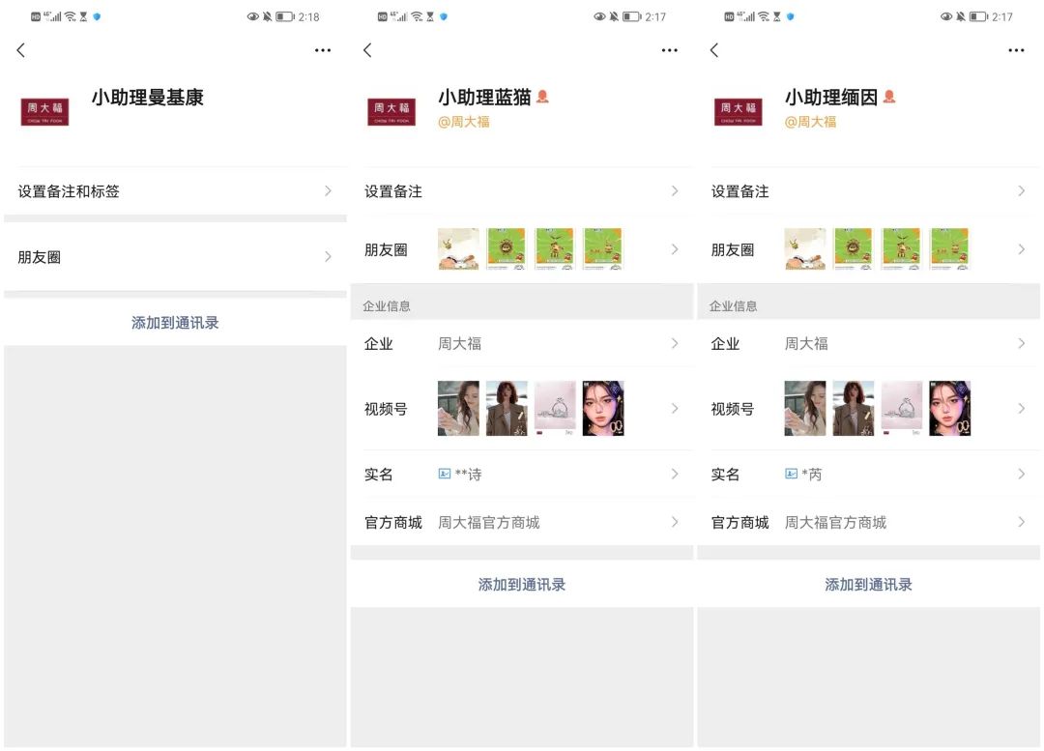Open three-dot menu on 小助理缅因 profile
This screenshot has width=1044, height=751.
[x=1016, y=50]
